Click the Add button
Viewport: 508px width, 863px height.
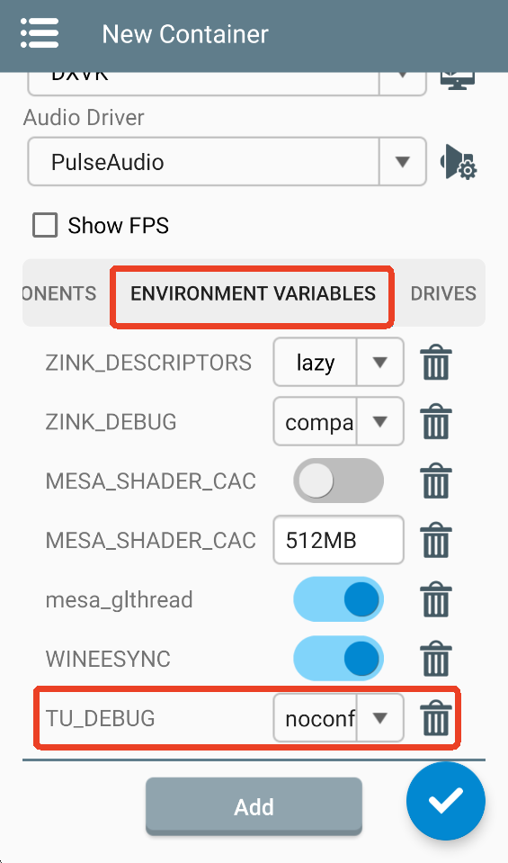[x=254, y=806]
